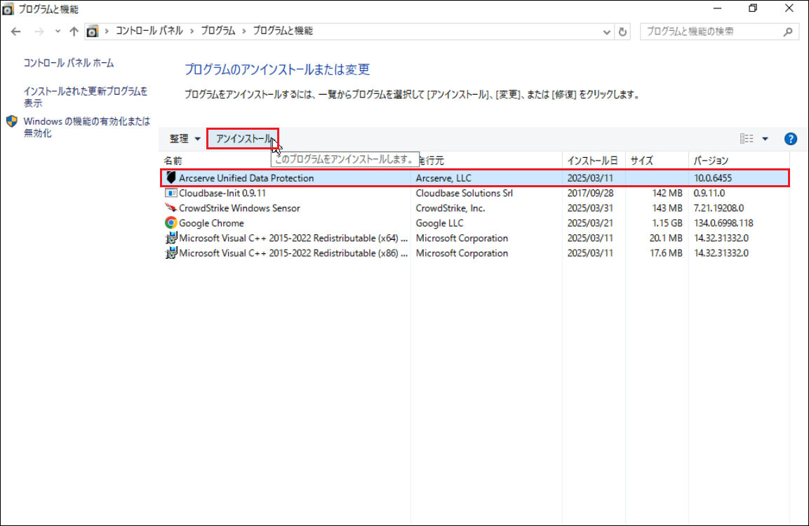This screenshot has width=809, height=526.
Task: Click the Arcserve program icon
Action: coord(171,178)
